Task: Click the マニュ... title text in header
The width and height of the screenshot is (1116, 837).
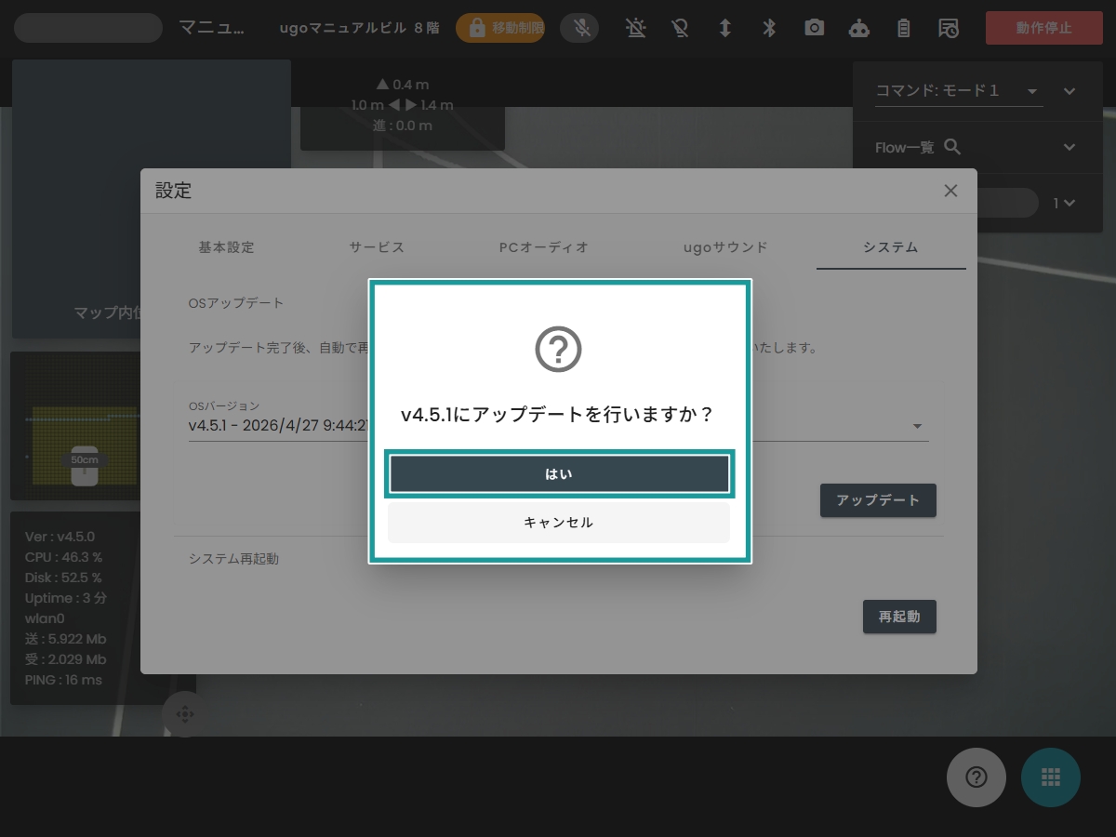Action: (212, 28)
